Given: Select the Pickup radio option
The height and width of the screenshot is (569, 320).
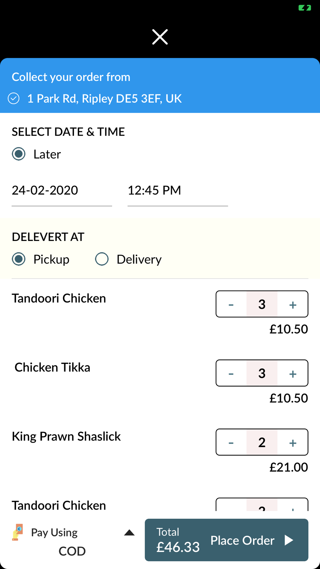Looking at the screenshot, I should (19, 259).
